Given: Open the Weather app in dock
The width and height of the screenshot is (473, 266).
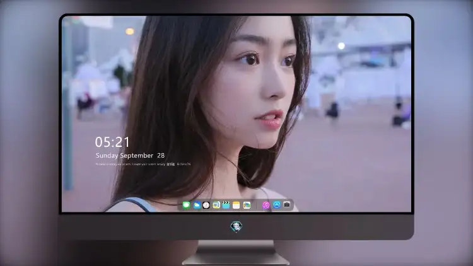Looking at the screenshot, I should coord(196,205).
